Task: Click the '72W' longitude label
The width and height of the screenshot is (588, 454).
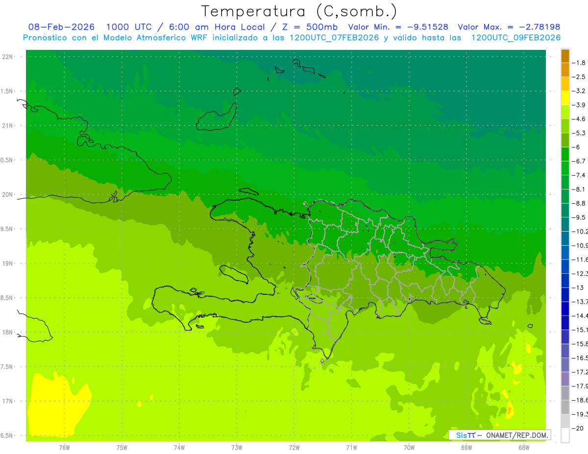Action: pyautogui.click(x=294, y=448)
